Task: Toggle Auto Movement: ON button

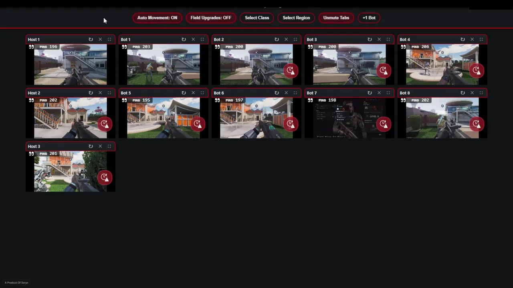Action: coord(157,18)
